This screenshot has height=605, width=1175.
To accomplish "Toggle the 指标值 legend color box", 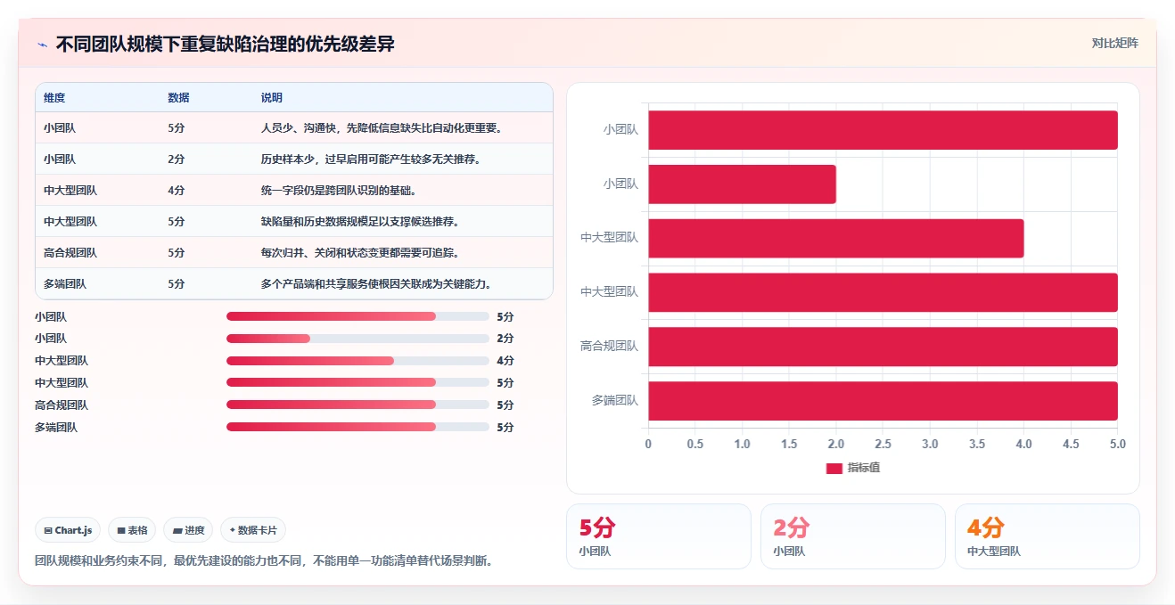I will click(x=834, y=468).
